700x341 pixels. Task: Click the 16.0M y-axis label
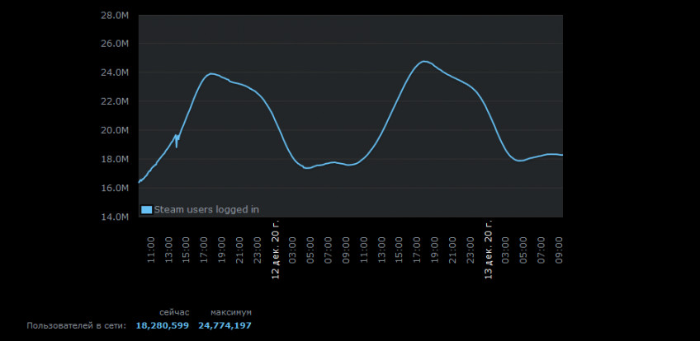pos(116,188)
